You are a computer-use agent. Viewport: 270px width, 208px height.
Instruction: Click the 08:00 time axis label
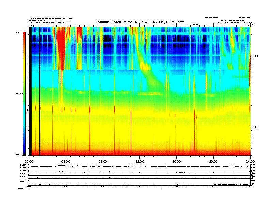103,162
